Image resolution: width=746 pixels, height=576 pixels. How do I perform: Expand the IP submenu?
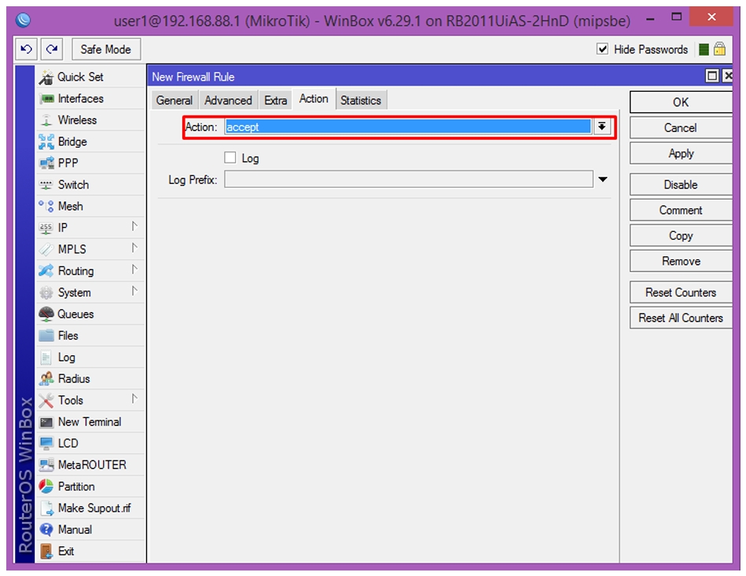(x=134, y=227)
